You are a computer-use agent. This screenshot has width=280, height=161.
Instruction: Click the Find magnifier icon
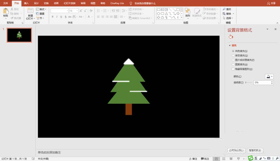[x=224, y=9]
